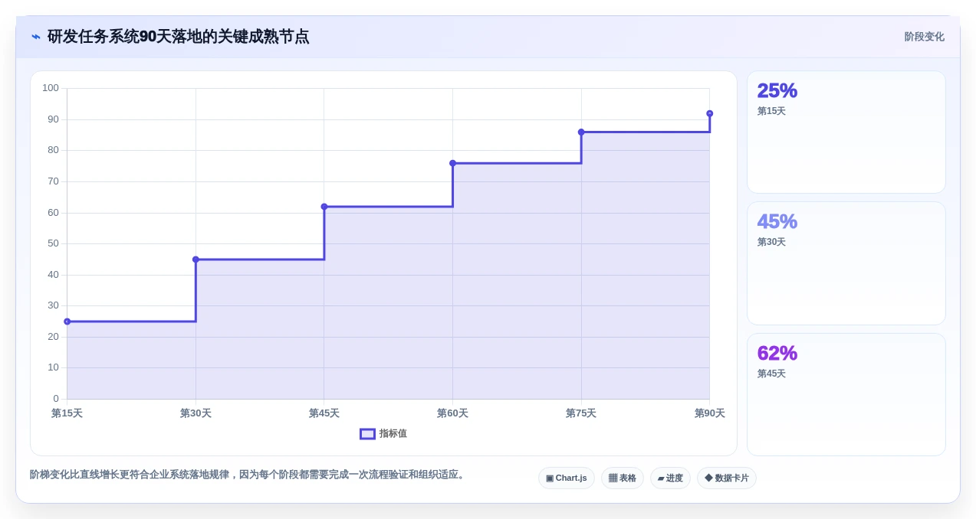Click the data point at 第90天

click(x=710, y=113)
